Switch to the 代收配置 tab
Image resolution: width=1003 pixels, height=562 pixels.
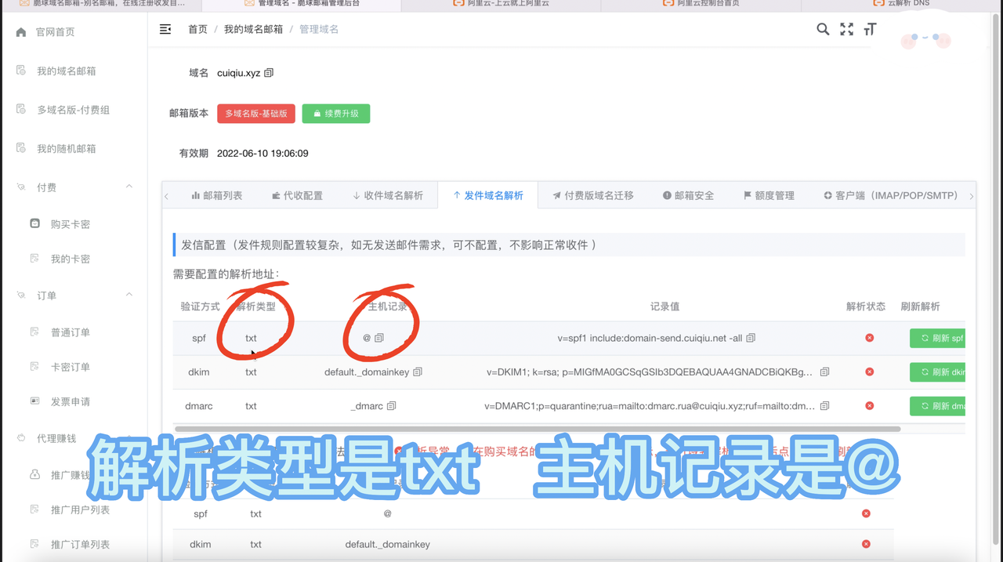[x=297, y=195]
